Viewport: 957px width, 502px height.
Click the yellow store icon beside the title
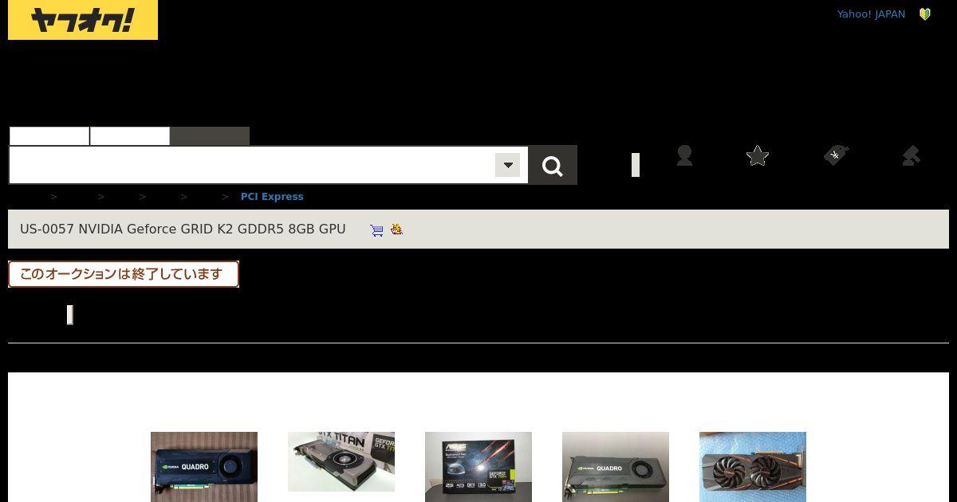coord(396,229)
